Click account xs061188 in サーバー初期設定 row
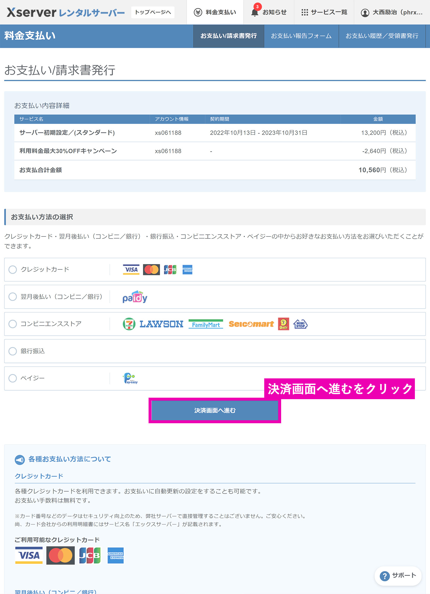This screenshot has width=430, height=594. click(168, 133)
